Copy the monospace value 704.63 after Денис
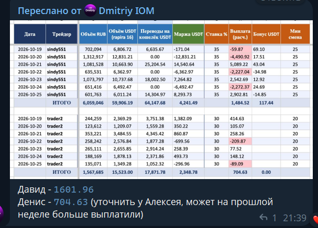 [71, 202]
